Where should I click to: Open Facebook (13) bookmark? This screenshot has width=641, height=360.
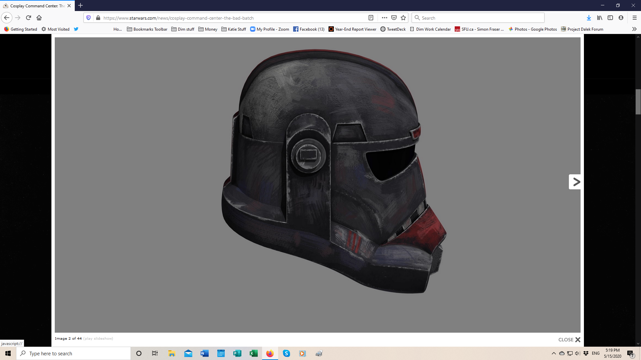pyautogui.click(x=309, y=29)
